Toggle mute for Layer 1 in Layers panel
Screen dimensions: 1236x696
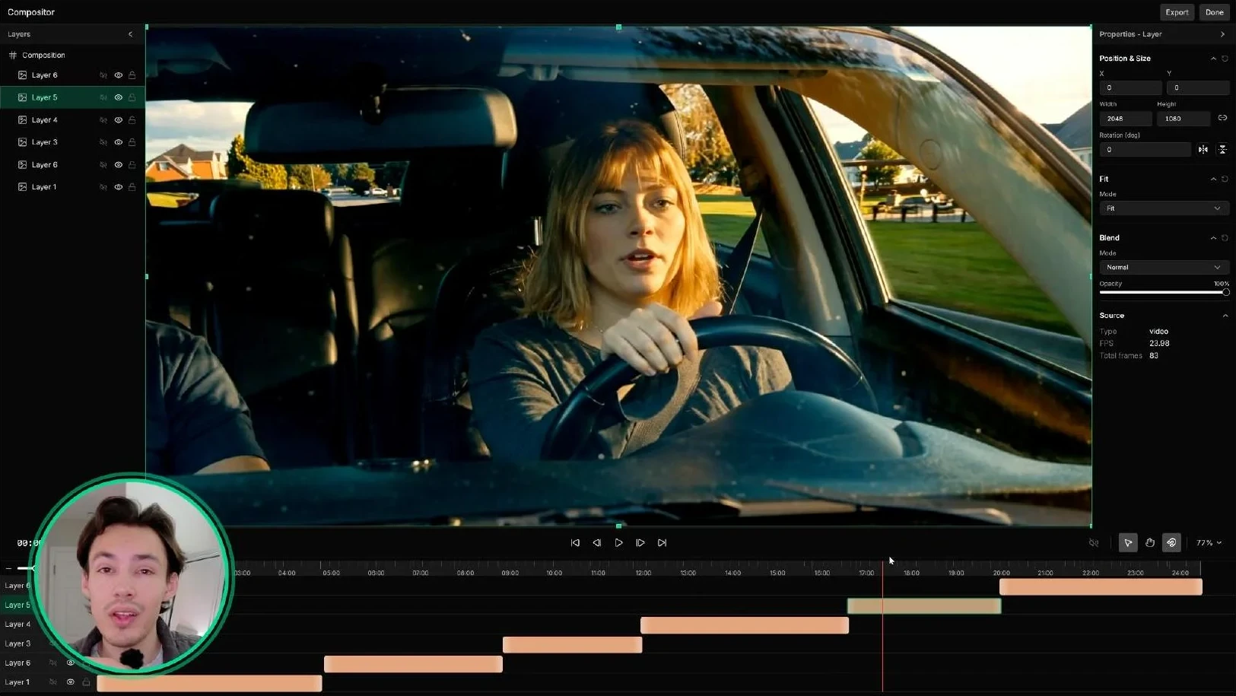click(103, 187)
